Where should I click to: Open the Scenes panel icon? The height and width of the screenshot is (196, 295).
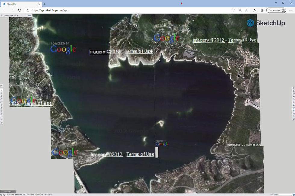click(x=294, y=111)
